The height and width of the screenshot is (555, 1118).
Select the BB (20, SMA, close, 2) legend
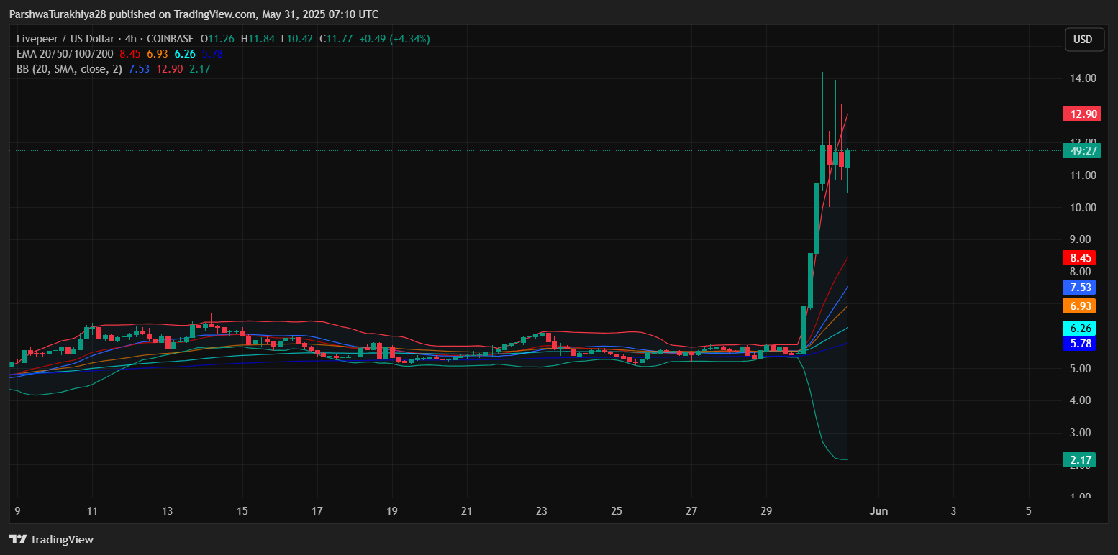69,69
